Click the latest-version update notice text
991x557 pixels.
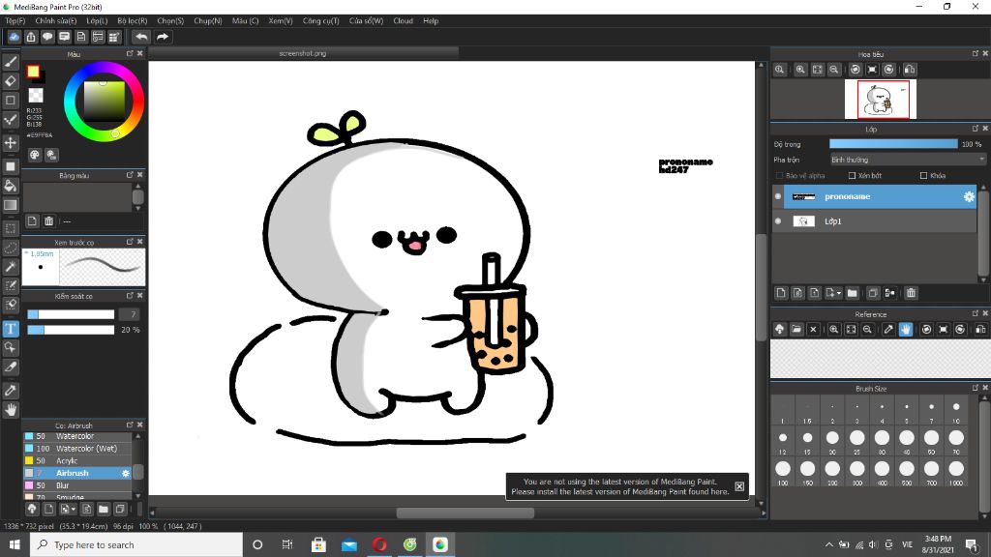620,486
